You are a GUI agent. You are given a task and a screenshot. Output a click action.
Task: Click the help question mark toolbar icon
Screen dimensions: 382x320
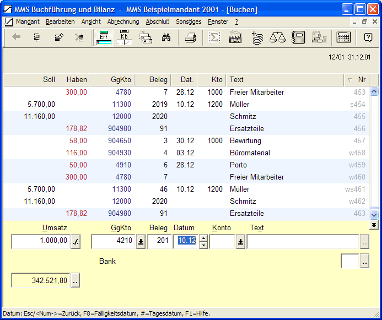[x=368, y=37]
